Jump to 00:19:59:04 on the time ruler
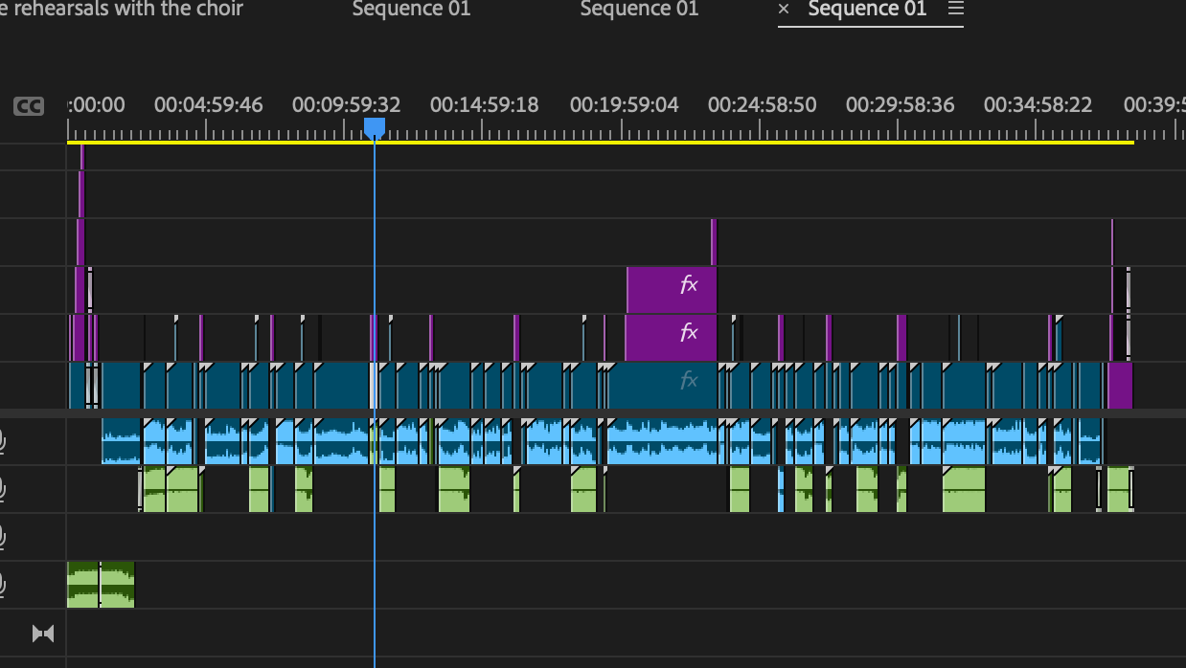1186x668 pixels. (624, 105)
